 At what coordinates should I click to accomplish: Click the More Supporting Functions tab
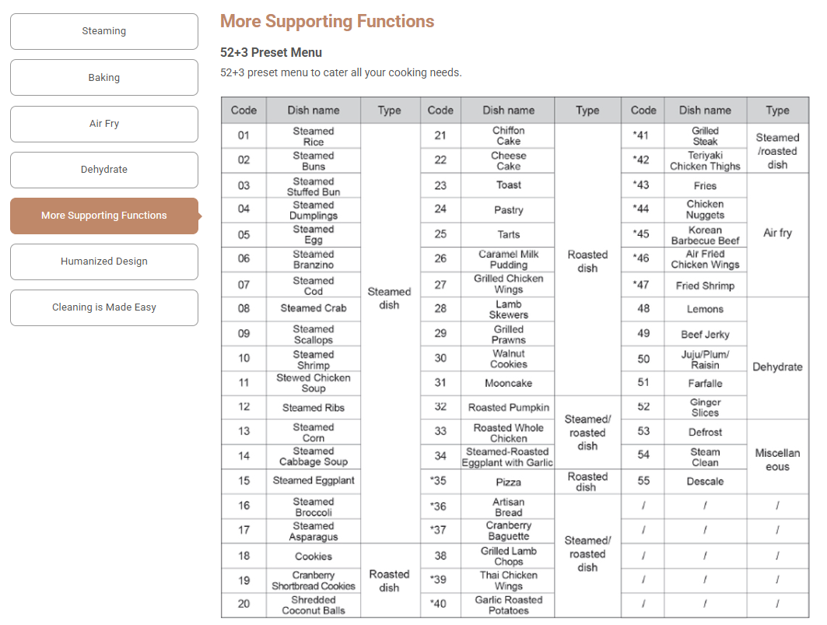click(104, 216)
